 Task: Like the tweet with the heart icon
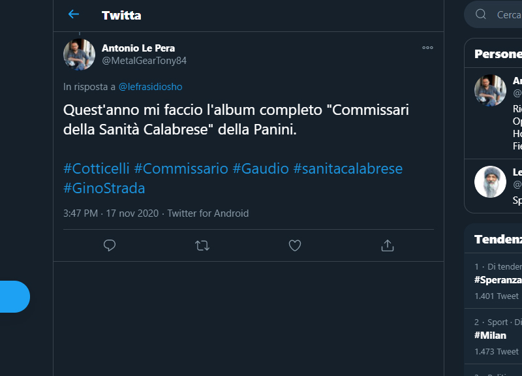(295, 245)
